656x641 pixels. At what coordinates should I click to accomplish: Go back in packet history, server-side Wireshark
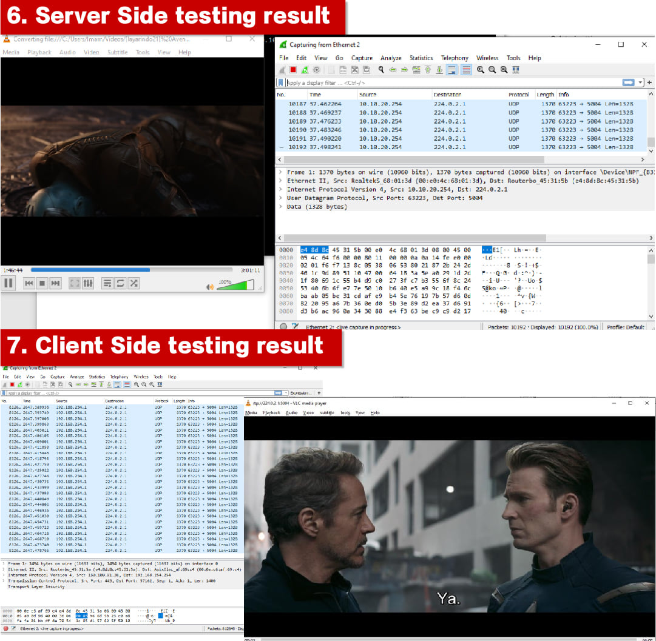(x=393, y=70)
